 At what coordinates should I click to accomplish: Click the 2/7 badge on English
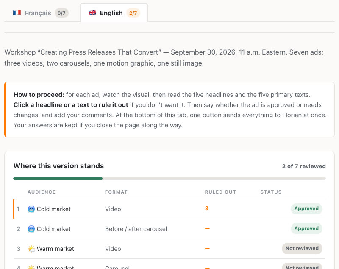133,13
